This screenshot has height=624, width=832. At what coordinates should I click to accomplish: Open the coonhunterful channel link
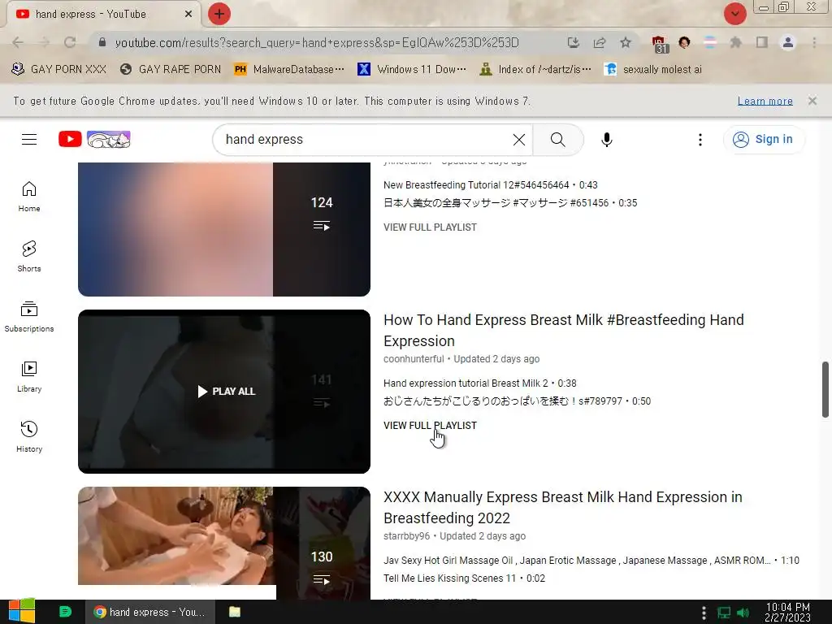click(x=414, y=358)
